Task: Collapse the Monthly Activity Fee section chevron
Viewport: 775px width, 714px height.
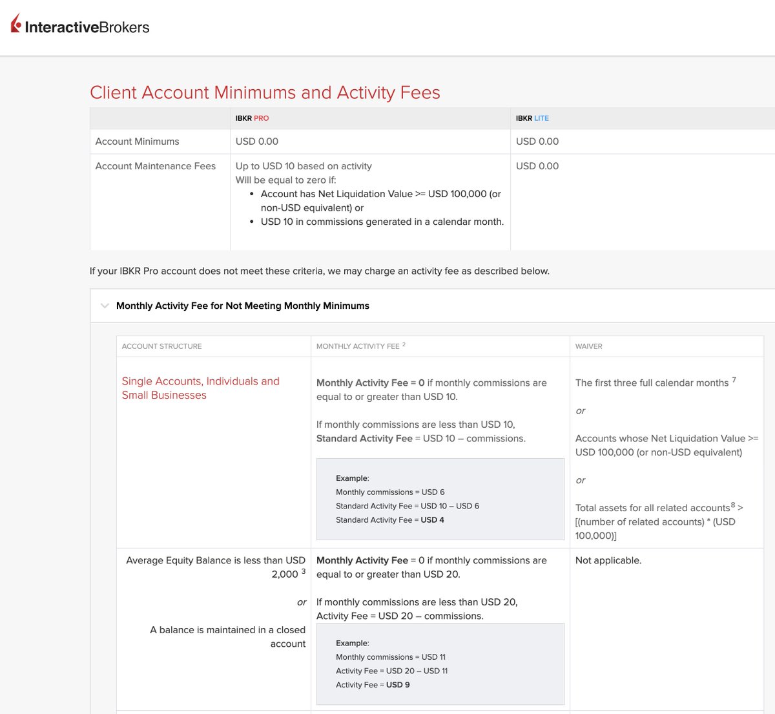Action: (x=105, y=306)
